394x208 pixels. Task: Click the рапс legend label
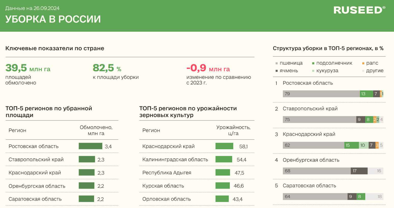[x=372, y=63]
